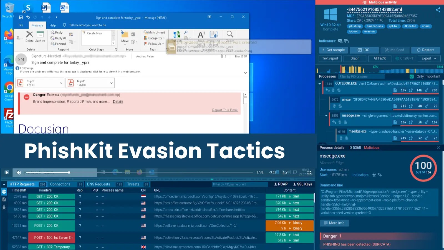The width and height of the screenshot is (444, 250).
Task: Open the Export dropdown
Action: [x=429, y=58]
